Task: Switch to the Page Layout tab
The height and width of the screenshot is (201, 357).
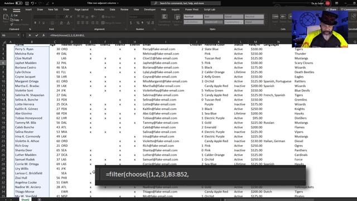Action: pos(81,9)
